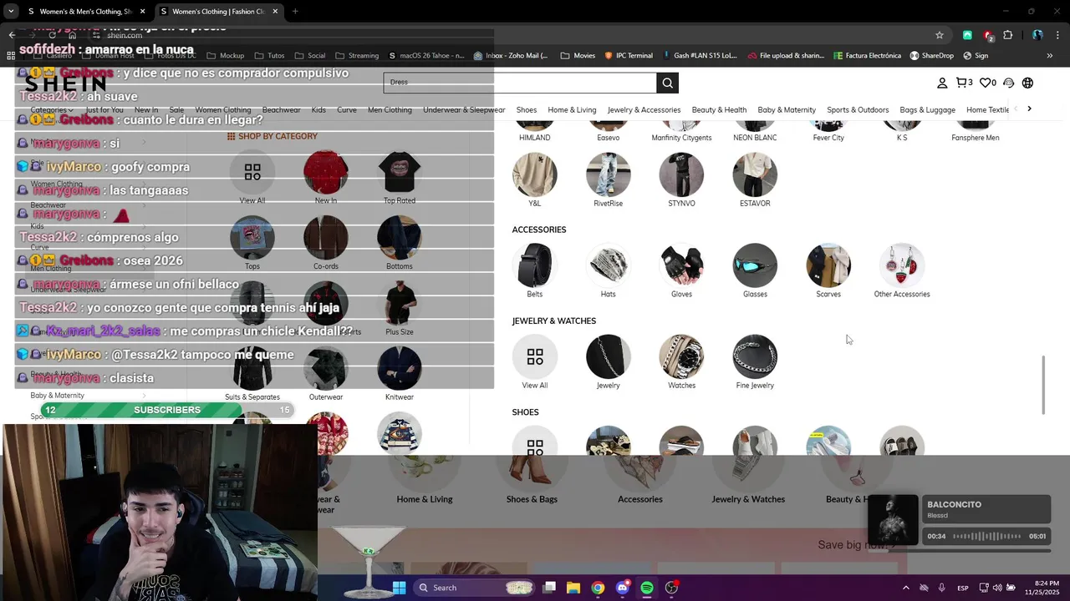Open the Movies bookmark folder
The image size is (1070, 601).
point(578,56)
